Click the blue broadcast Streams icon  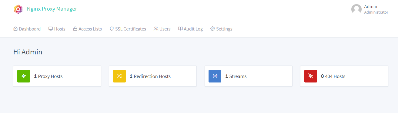tap(215, 76)
